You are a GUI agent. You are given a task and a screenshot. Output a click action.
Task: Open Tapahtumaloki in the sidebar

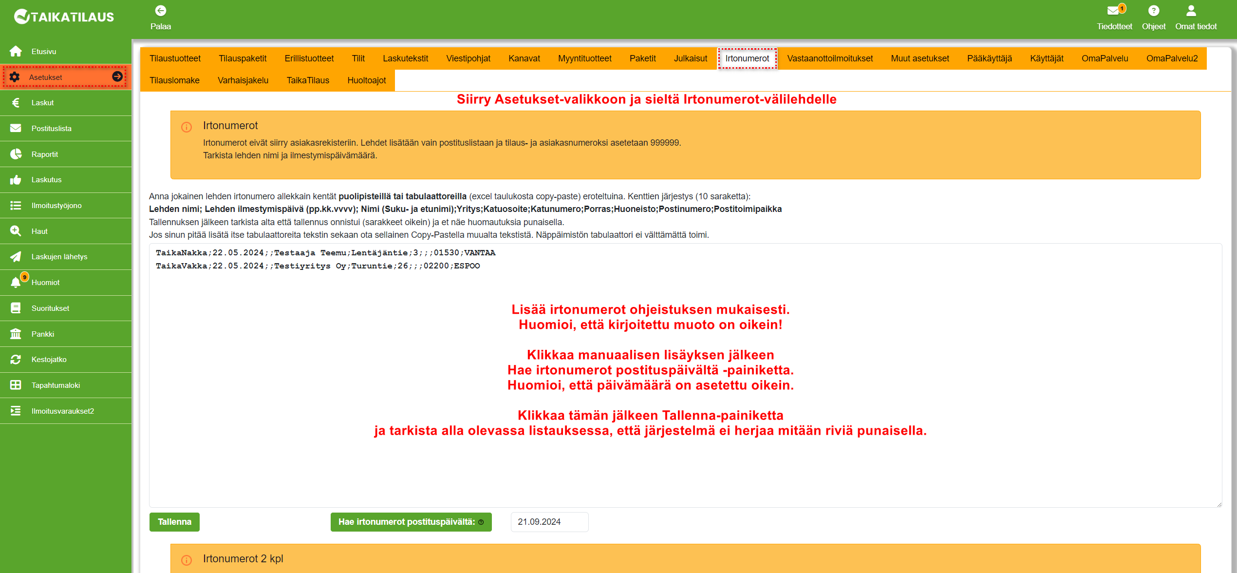[66, 385]
